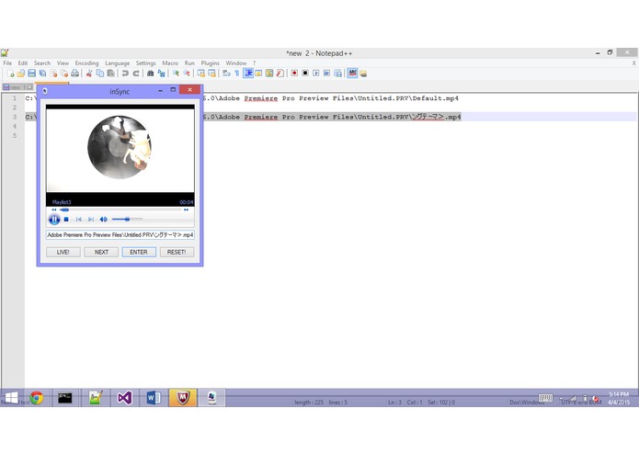Screen dimensions: 639x454
Task: Toggle show all characters pilcrow icon
Action: 237,74
